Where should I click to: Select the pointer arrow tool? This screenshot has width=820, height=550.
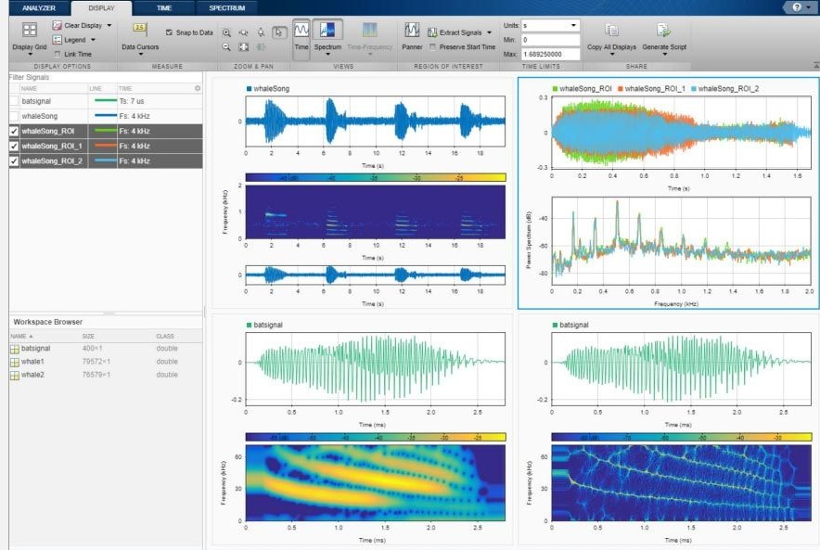coord(278,32)
